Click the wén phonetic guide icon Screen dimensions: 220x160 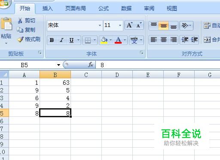pyautogui.click(x=134, y=40)
